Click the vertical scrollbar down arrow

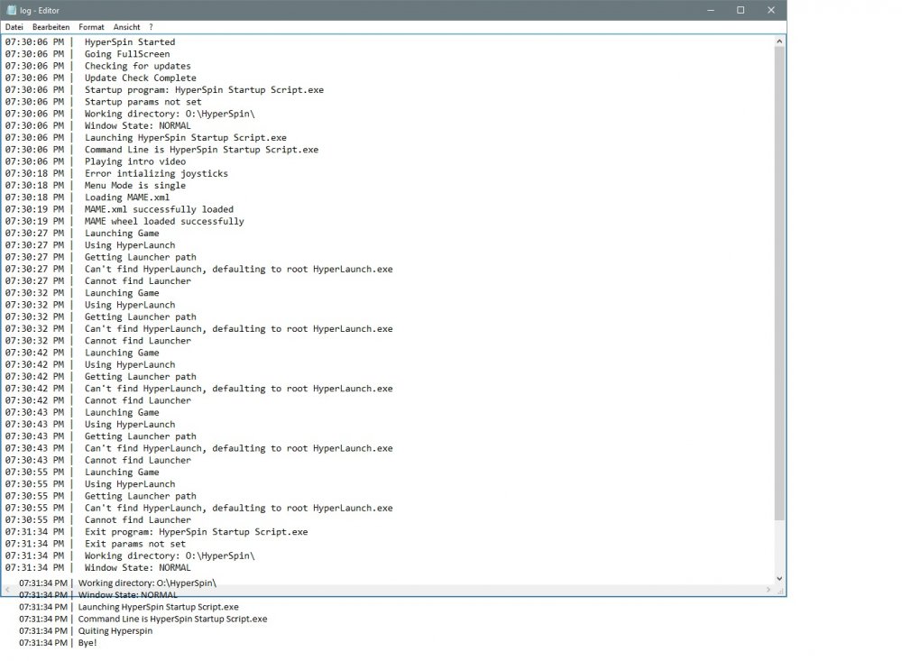[x=779, y=579]
